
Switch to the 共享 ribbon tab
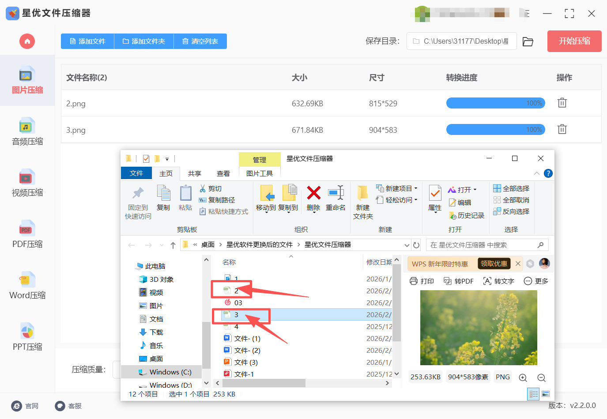195,174
